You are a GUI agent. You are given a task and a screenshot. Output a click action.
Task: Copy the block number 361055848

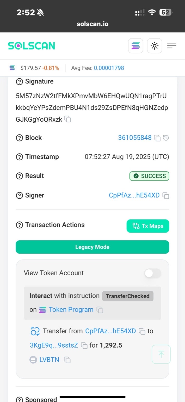157,138
